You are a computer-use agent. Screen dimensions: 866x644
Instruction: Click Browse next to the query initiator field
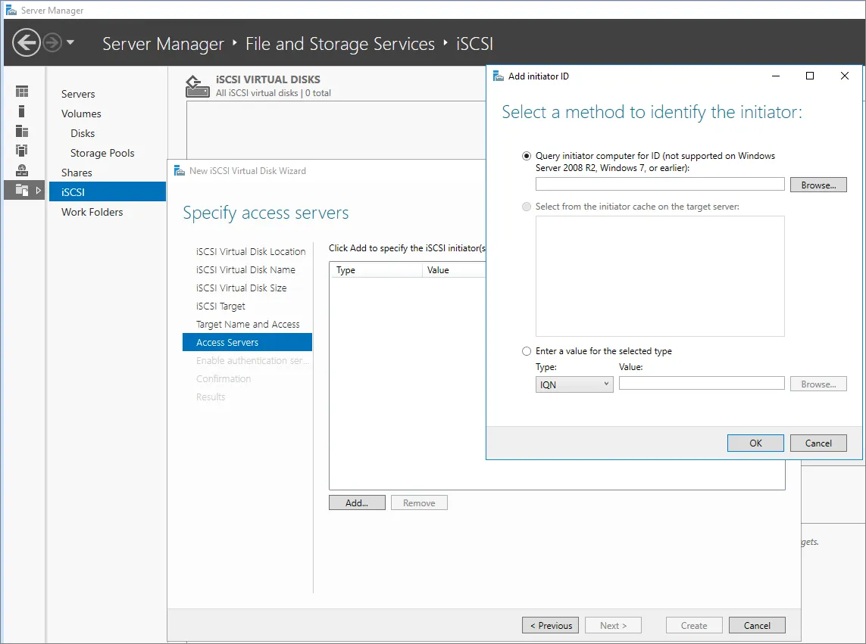tap(818, 185)
